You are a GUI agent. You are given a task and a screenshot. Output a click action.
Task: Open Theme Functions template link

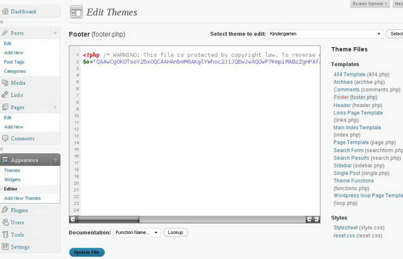(354, 181)
